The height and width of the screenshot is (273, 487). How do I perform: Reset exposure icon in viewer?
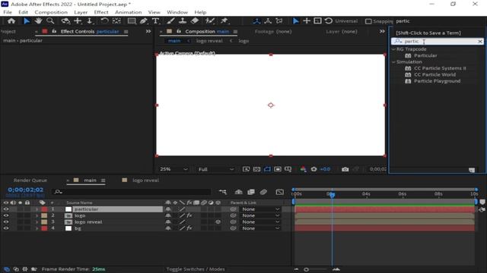314,169
